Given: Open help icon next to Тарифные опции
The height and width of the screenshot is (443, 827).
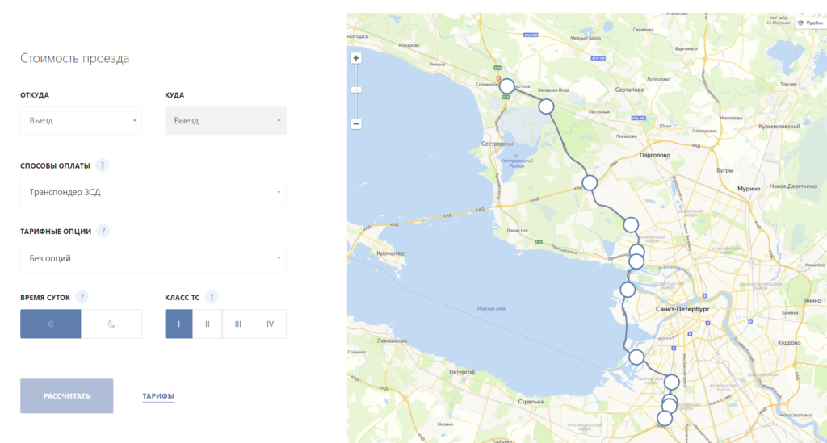Looking at the screenshot, I should coord(103,231).
